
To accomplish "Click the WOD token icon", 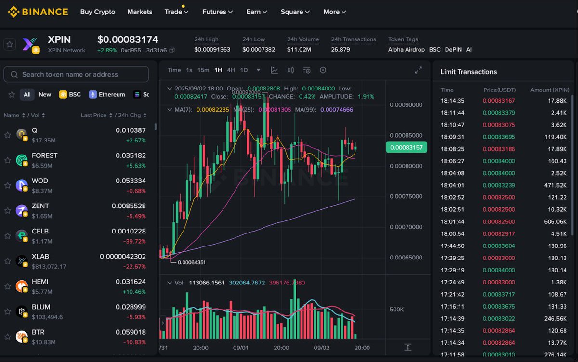I will (22, 185).
